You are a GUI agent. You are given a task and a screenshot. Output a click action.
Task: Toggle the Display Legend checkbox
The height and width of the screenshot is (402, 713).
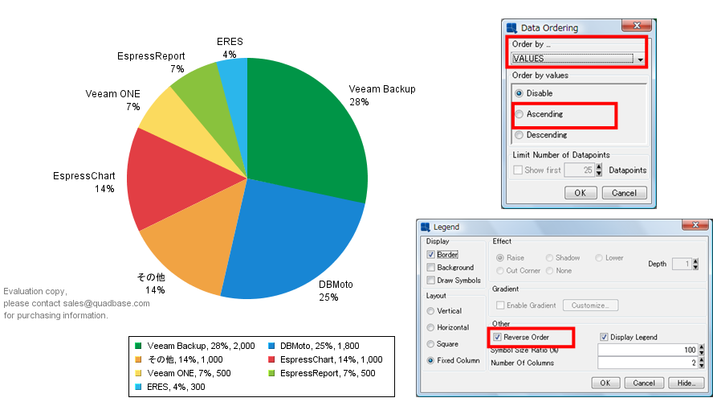604,338
